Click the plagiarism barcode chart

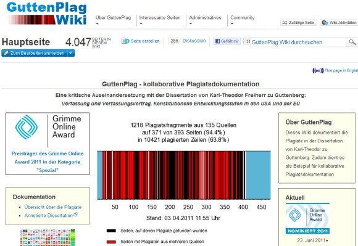pyautogui.click(x=184, y=175)
